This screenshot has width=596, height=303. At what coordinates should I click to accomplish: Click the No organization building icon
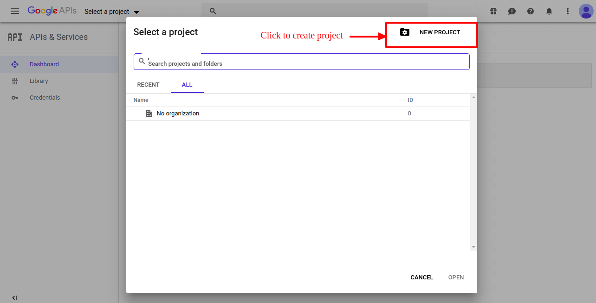click(x=149, y=113)
